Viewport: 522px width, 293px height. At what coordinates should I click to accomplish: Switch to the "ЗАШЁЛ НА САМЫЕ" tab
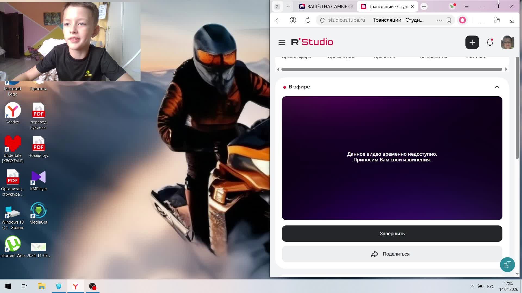tap(326, 7)
